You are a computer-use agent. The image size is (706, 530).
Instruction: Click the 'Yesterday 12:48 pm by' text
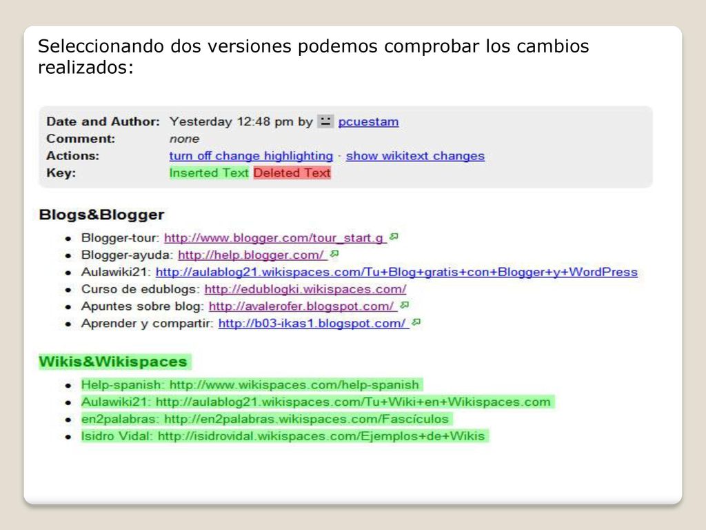click(241, 121)
